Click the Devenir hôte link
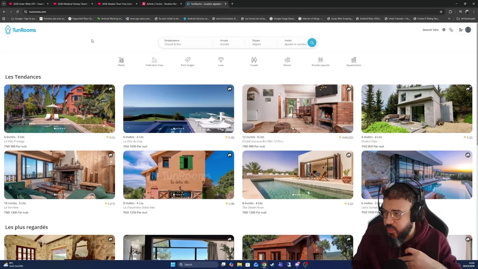This screenshot has height=269, width=478. tap(431, 30)
